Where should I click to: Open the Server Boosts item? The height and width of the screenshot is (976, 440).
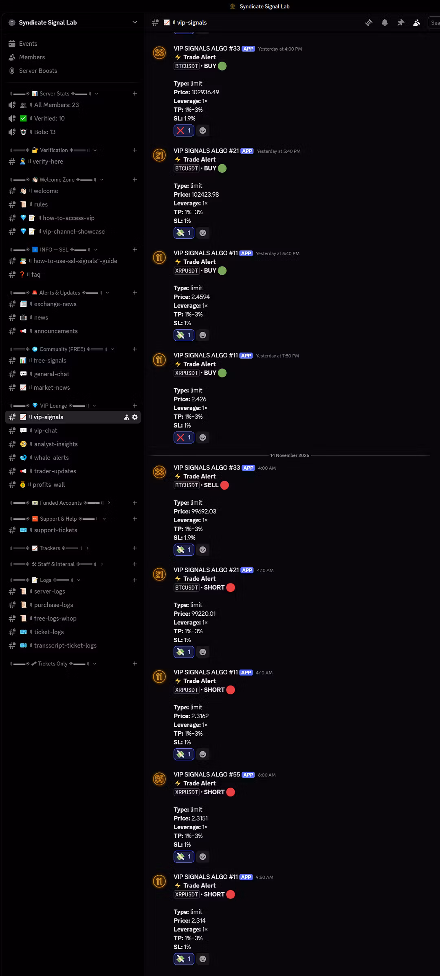pos(73,71)
